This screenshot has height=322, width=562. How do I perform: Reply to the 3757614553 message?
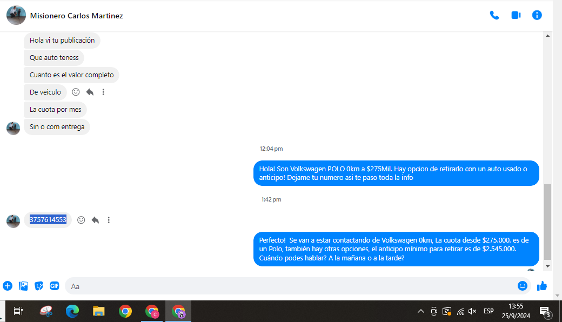pos(95,220)
